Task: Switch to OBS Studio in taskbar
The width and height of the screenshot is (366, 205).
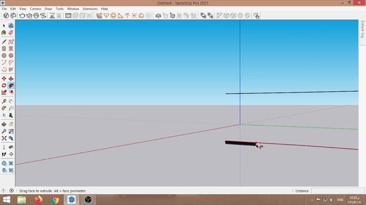Action: click(88, 200)
